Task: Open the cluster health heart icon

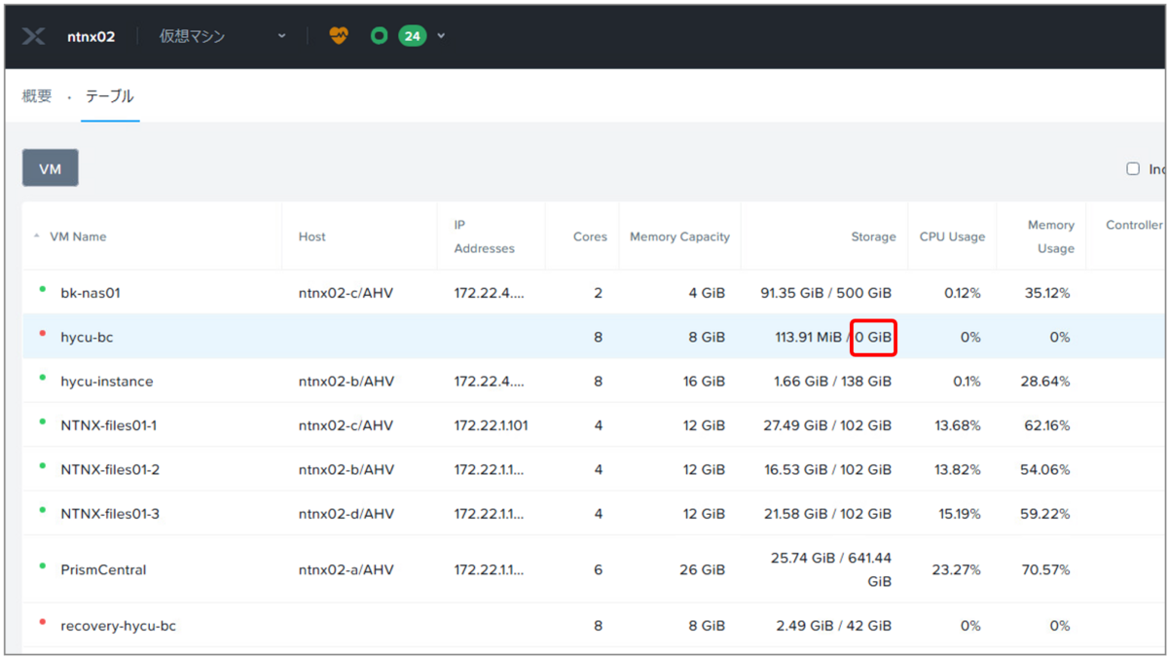Action: click(x=339, y=36)
